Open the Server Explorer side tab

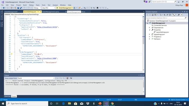pyautogui.click(x=2, y=15)
